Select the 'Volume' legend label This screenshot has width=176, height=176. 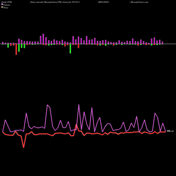[x=7, y=5]
